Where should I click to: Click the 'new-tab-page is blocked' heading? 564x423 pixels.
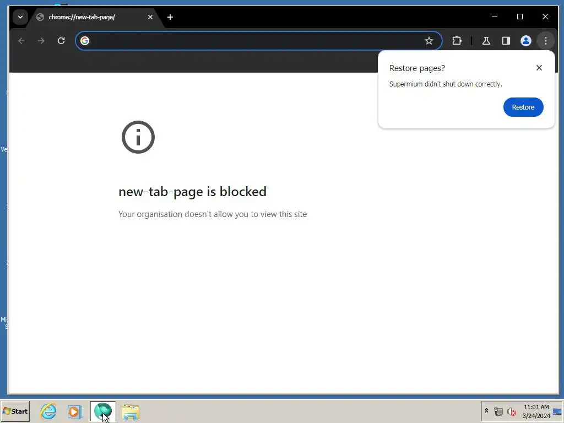(x=192, y=192)
